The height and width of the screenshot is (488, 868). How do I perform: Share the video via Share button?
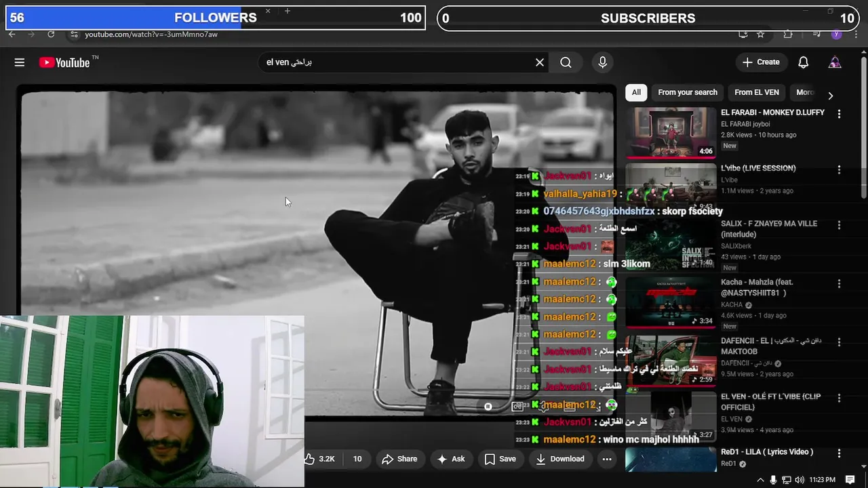point(399,459)
